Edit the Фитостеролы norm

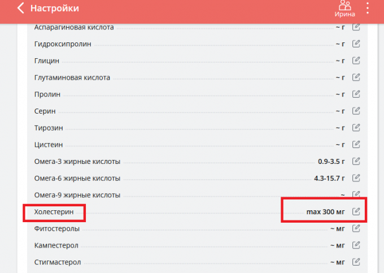coord(356,228)
